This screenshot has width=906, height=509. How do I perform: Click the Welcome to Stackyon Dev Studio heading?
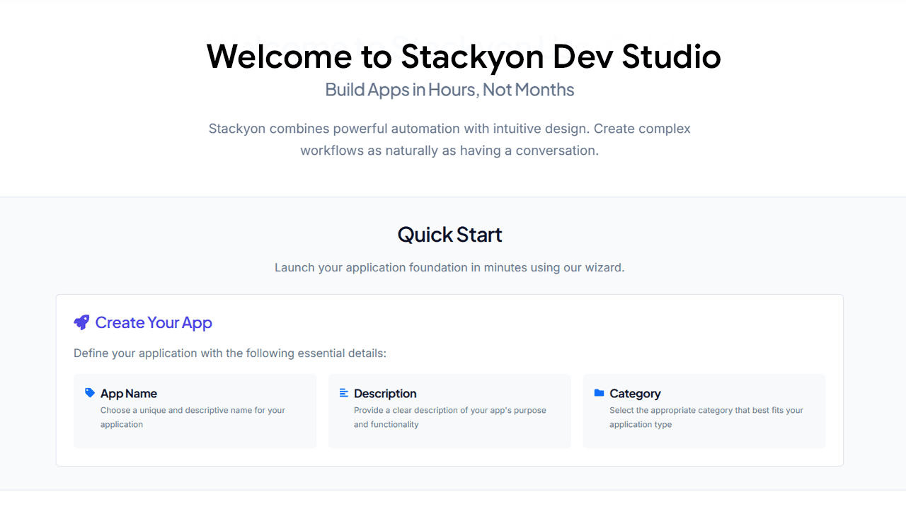point(463,57)
